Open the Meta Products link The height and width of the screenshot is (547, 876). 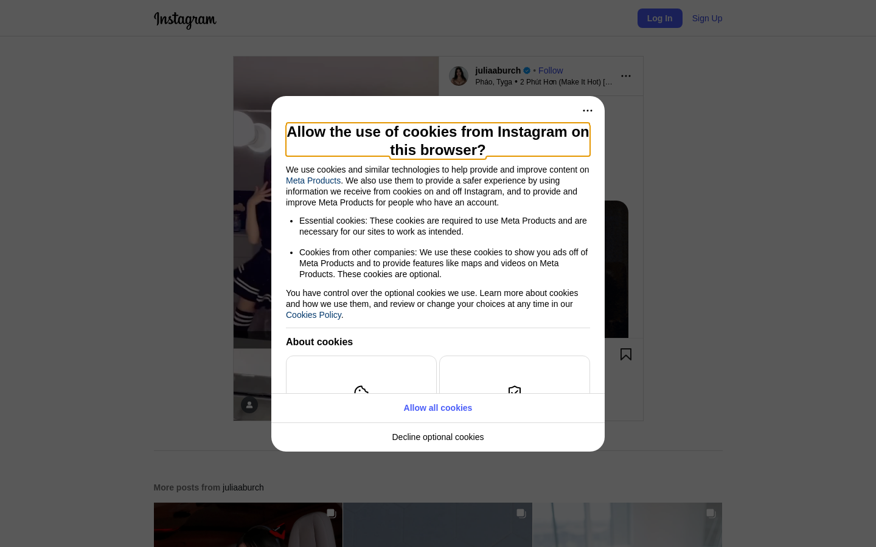point(313,181)
